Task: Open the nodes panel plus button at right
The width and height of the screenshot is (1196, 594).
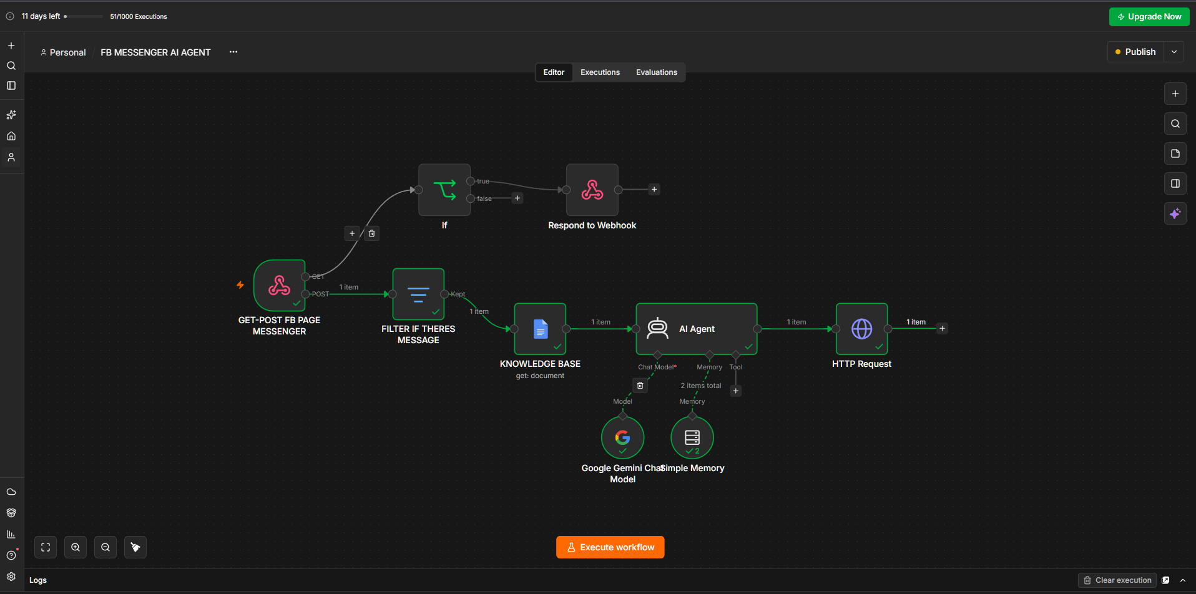Action: [x=1175, y=94]
